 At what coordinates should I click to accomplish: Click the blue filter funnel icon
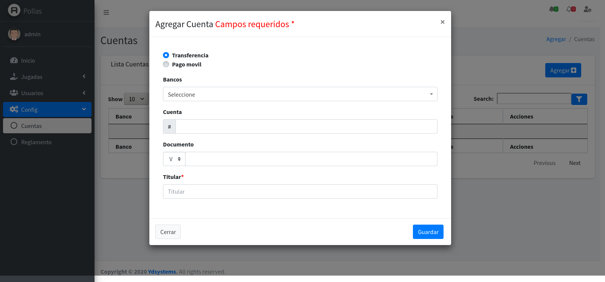579,99
